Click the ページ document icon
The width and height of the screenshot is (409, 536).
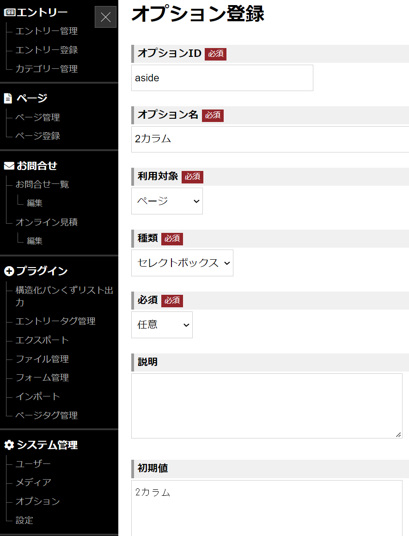[9, 97]
